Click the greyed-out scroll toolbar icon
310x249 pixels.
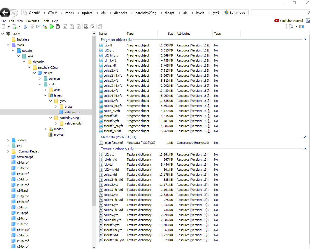100,27
